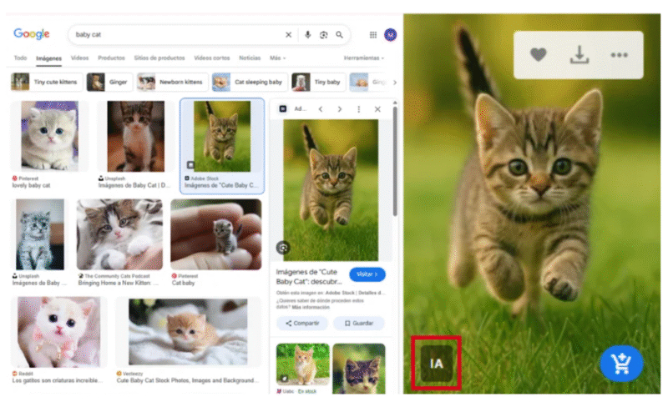Screen dimensions: 668x402
Task: Clear the search box with the X icon
Action: click(288, 35)
